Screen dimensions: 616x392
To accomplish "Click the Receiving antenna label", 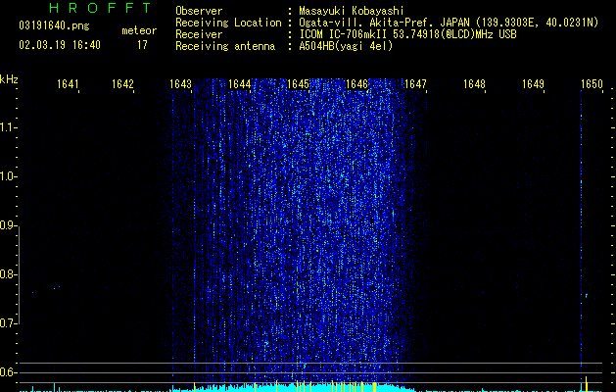I will tap(225, 46).
